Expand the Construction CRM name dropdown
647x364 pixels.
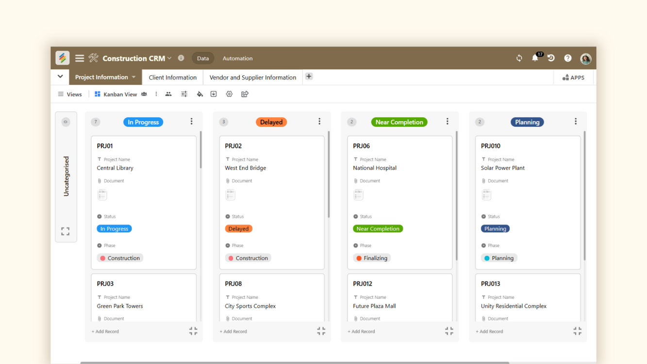click(169, 58)
